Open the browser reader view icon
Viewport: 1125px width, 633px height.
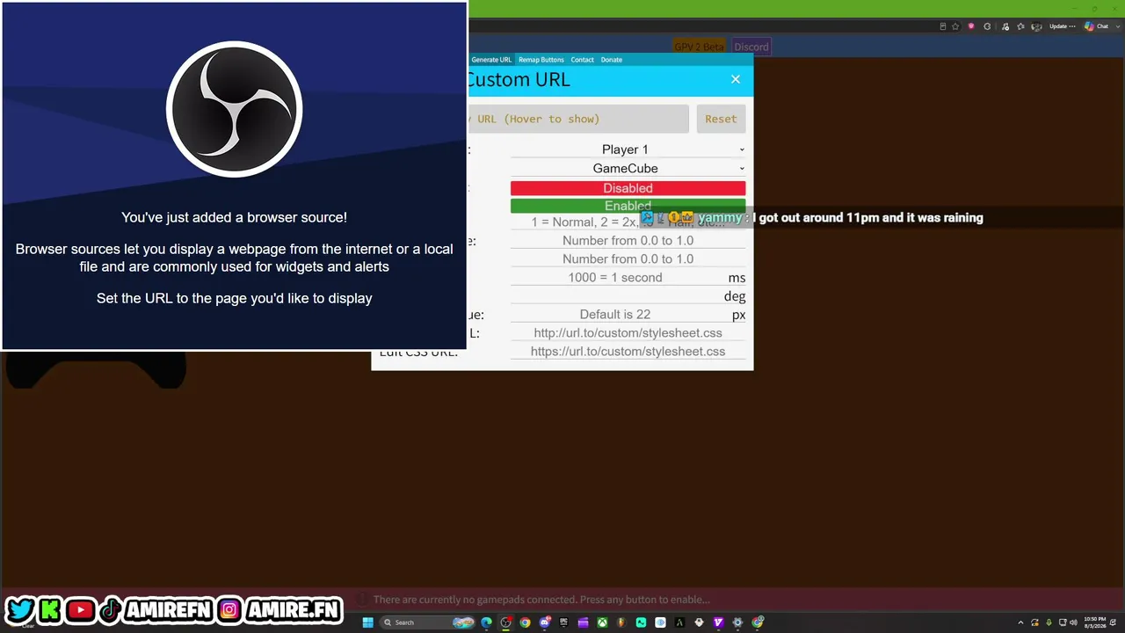[943, 26]
